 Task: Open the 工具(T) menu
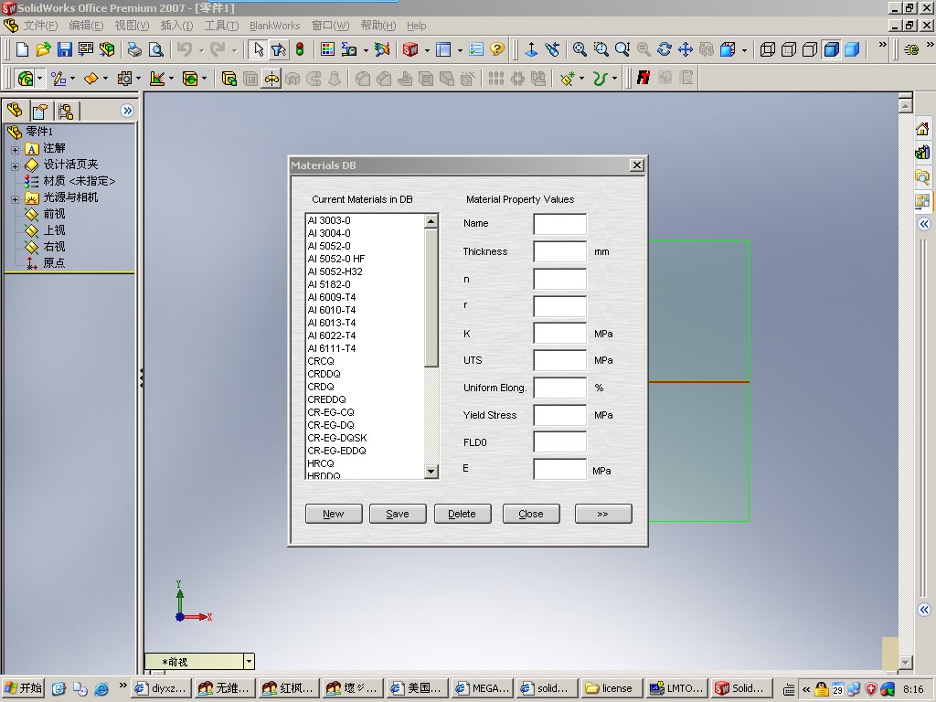coord(221,26)
